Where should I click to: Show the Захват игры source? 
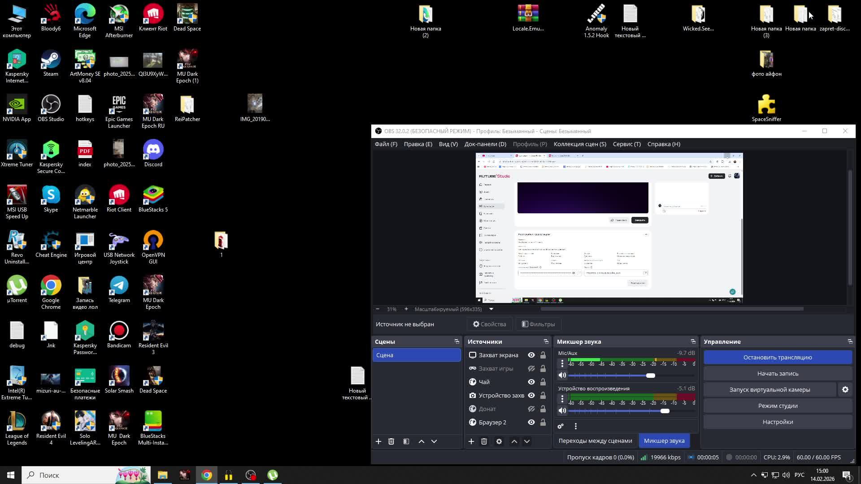pos(531,368)
